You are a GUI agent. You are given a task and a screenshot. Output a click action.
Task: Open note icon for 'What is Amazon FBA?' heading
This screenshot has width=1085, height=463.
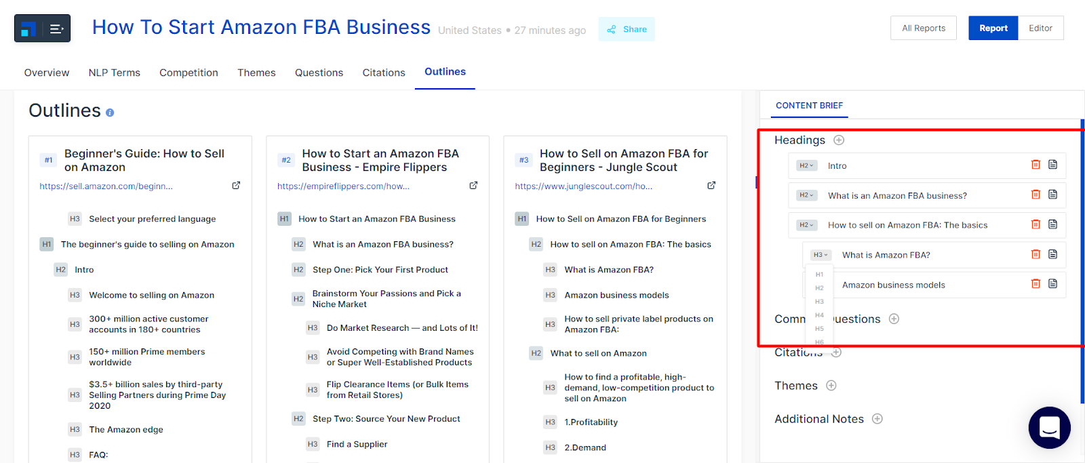(x=1052, y=254)
